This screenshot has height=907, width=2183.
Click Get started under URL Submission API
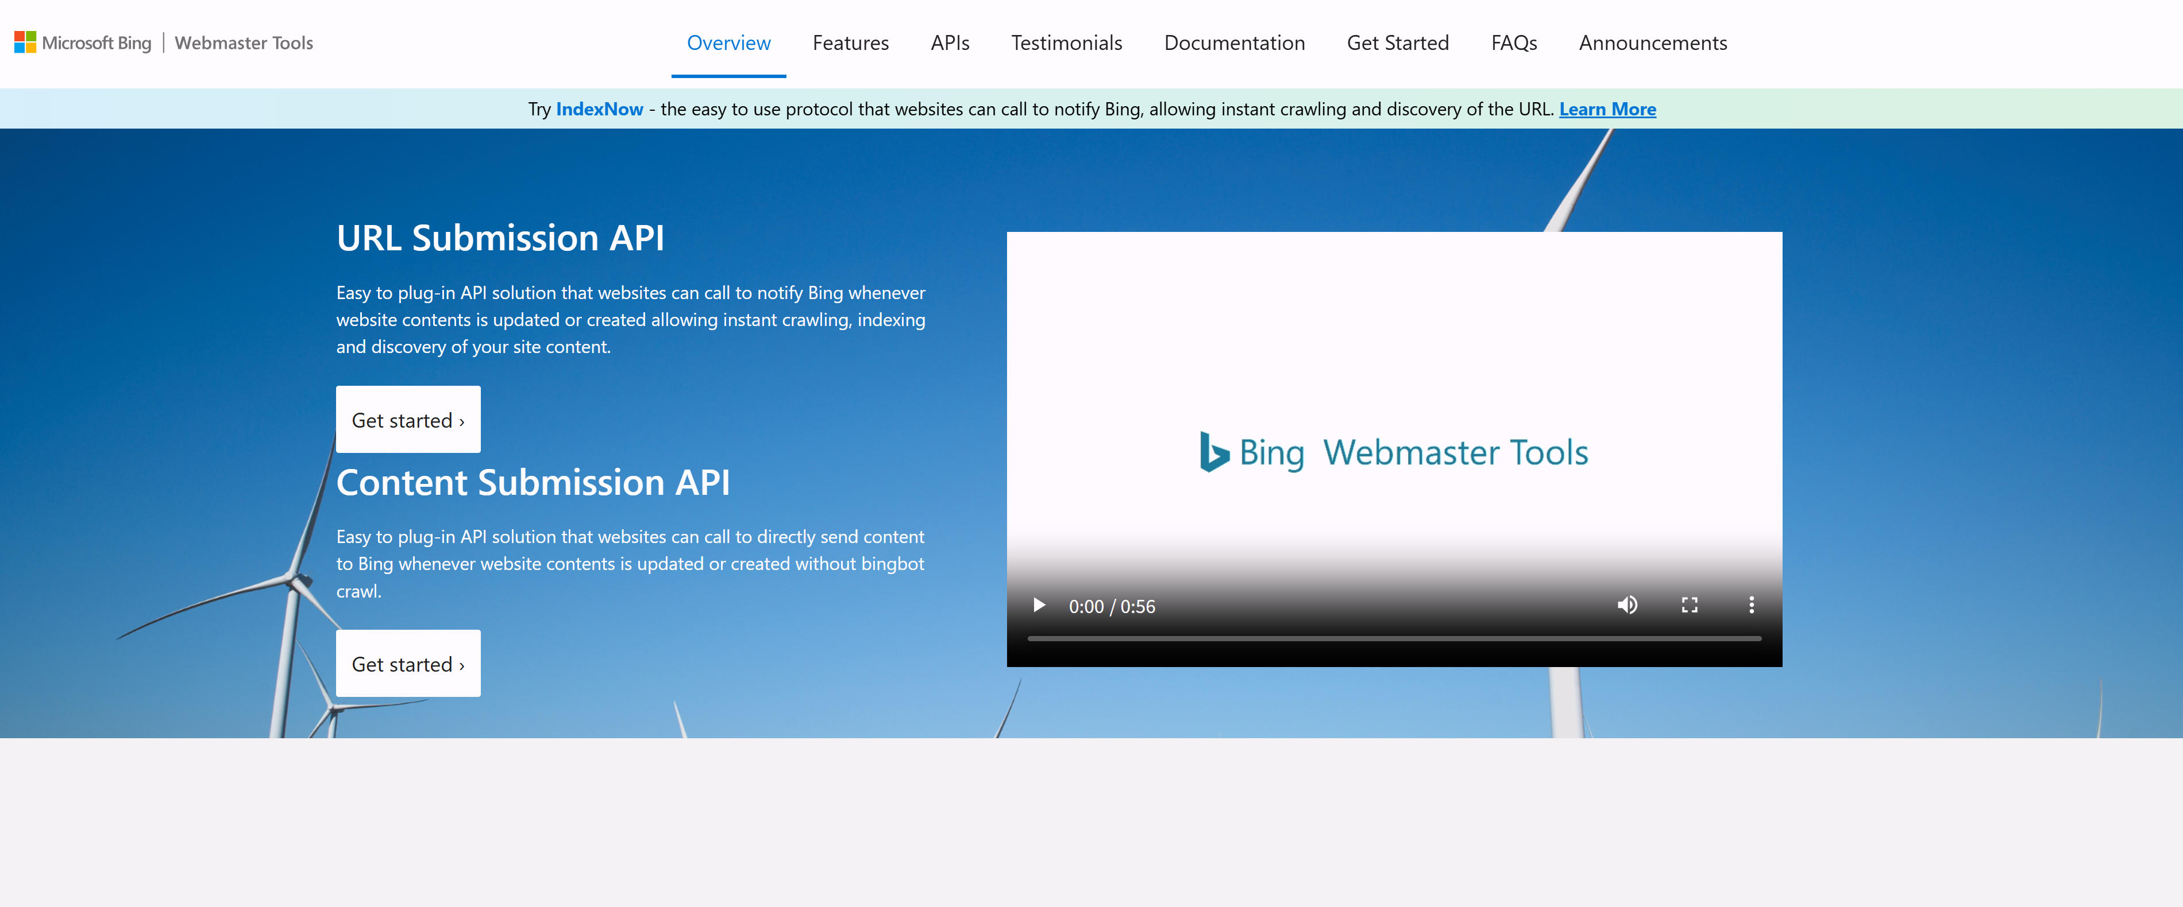click(x=408, y=419)
